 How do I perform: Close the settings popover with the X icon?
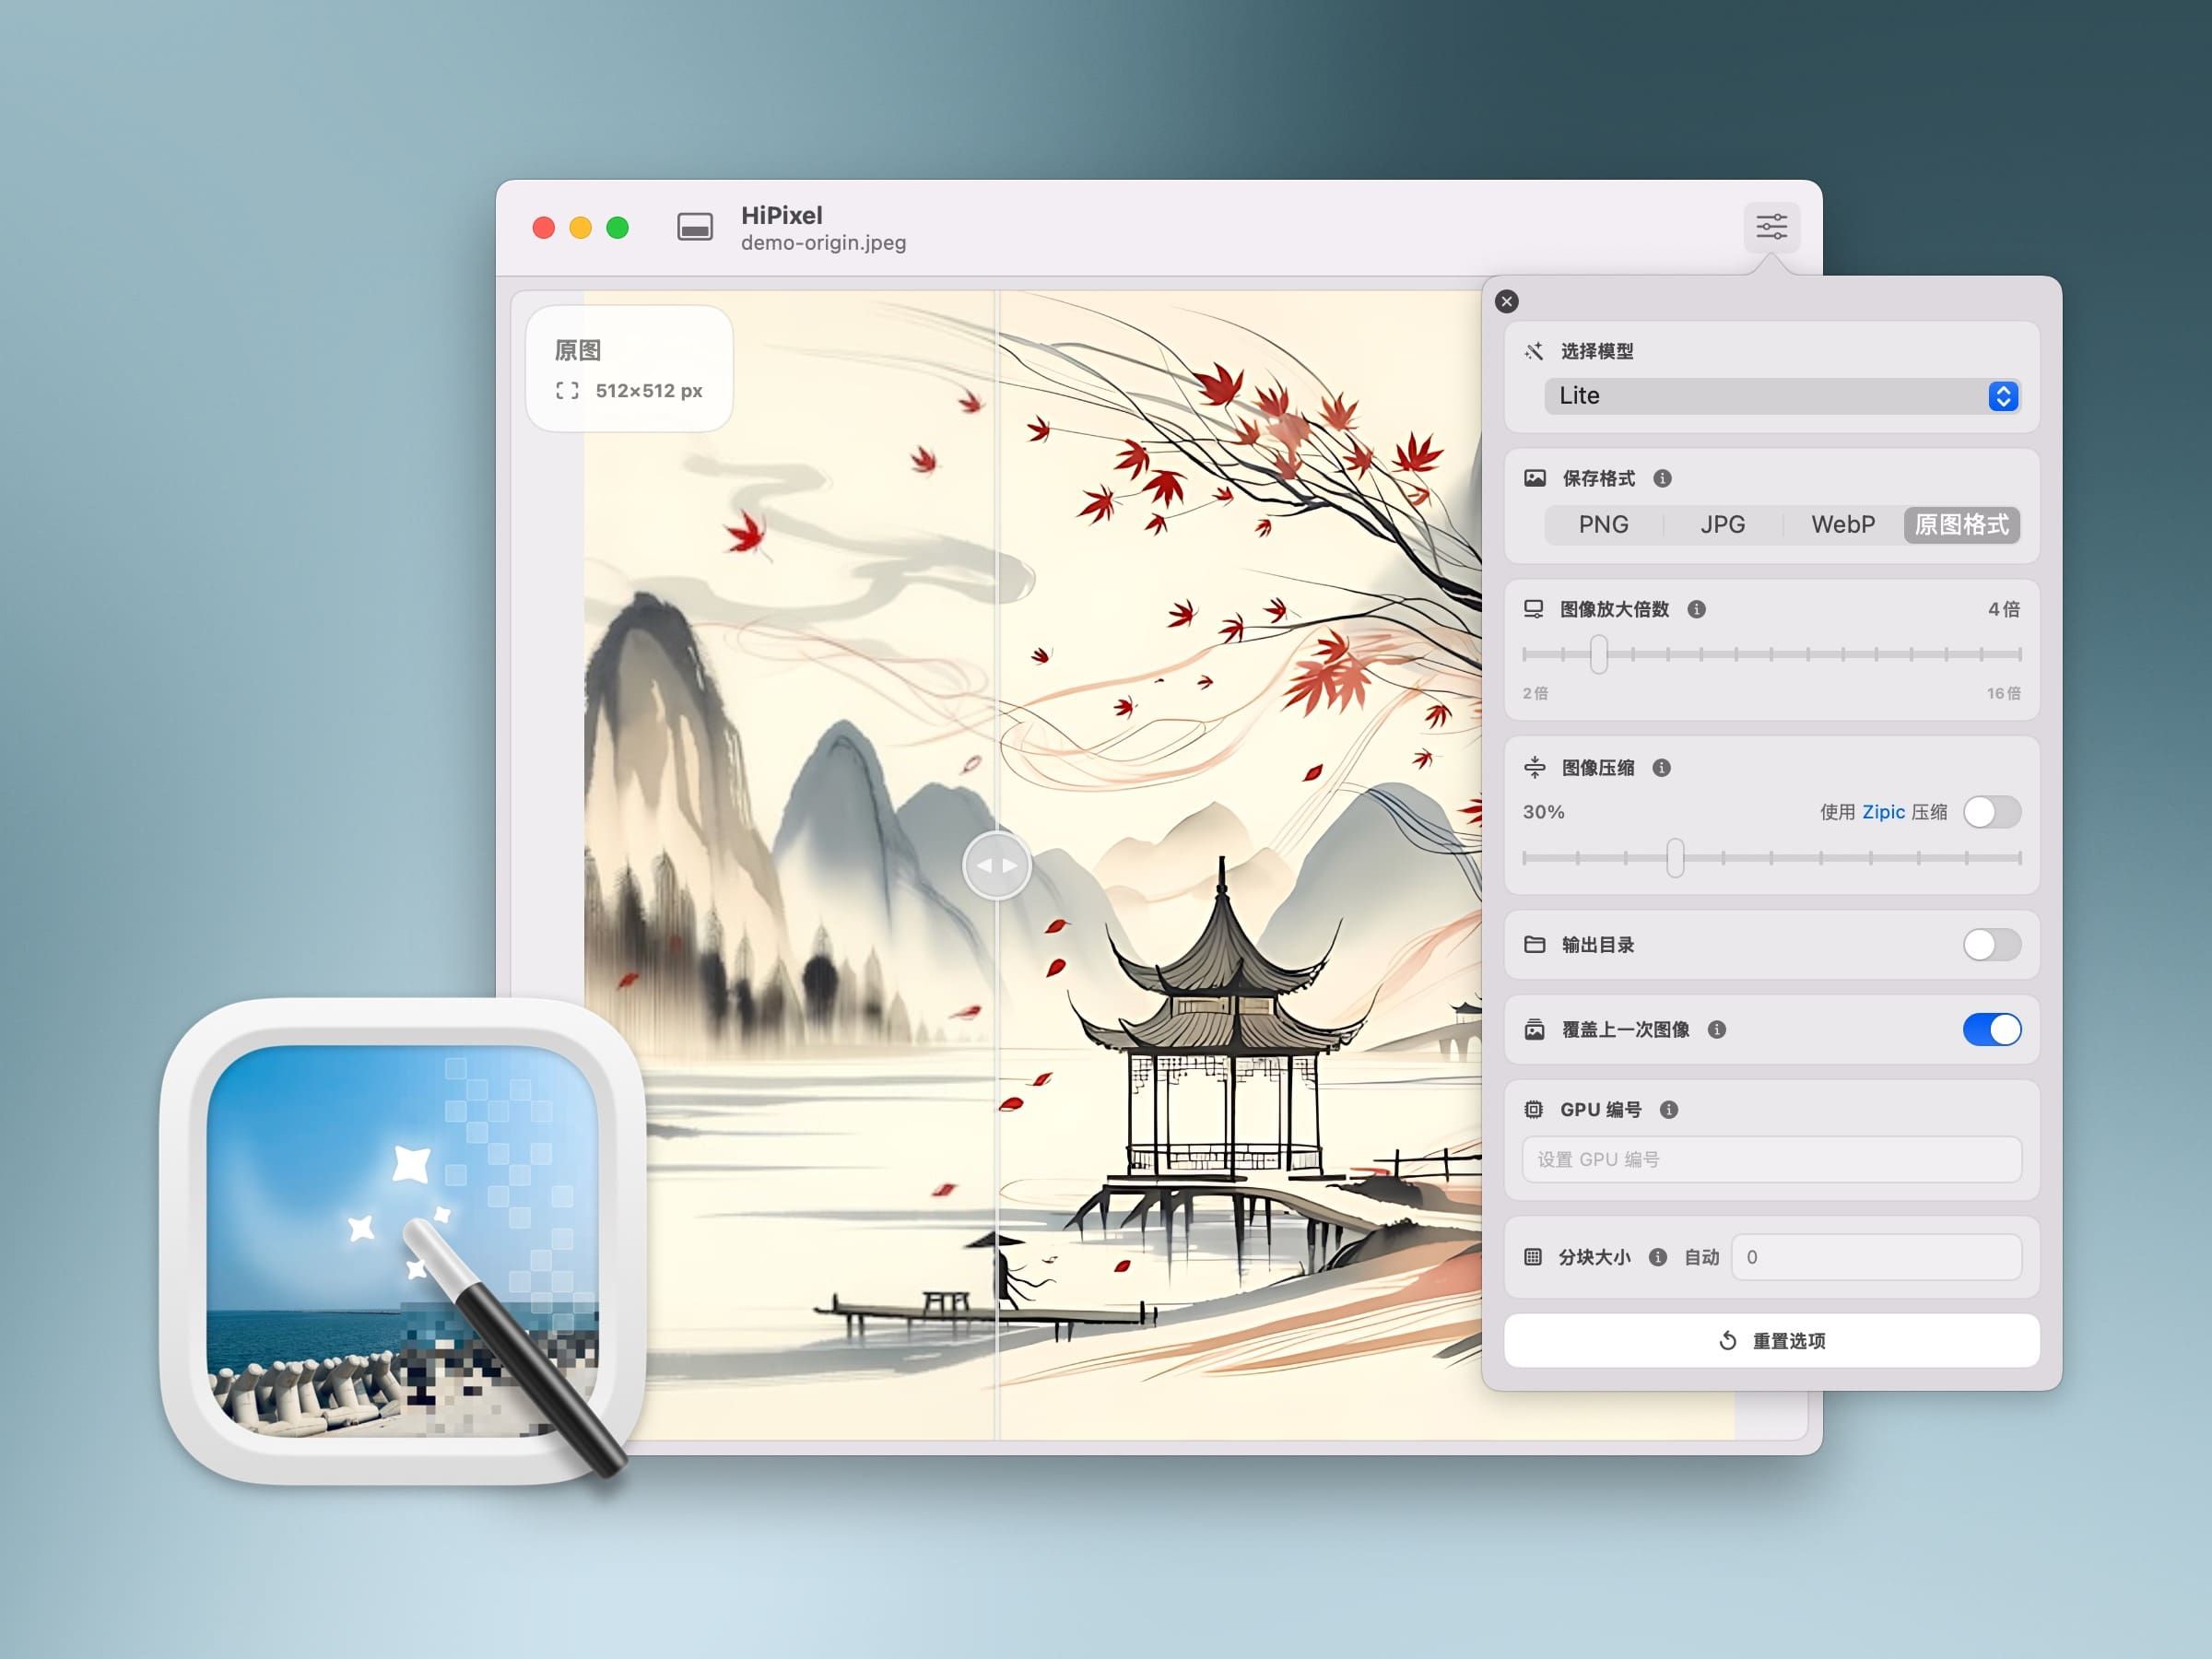1507,301
